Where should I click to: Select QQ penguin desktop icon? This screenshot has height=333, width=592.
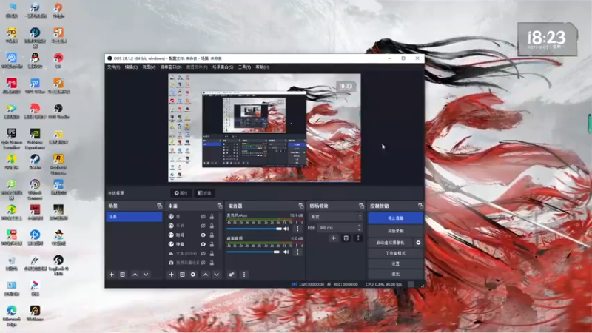(35, 60)
